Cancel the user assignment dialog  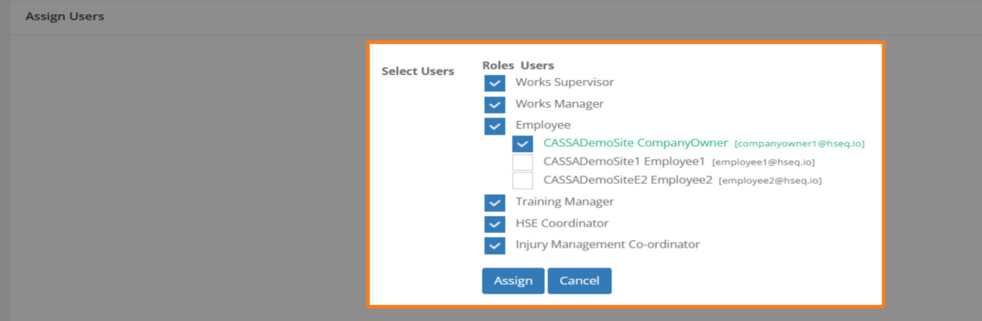(x=579, y=281)
